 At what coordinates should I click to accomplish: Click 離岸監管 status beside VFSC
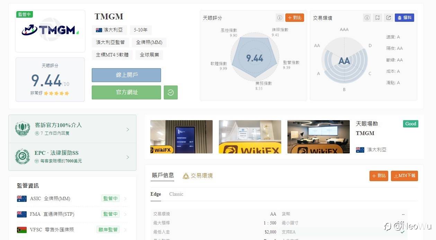(108, 230)
